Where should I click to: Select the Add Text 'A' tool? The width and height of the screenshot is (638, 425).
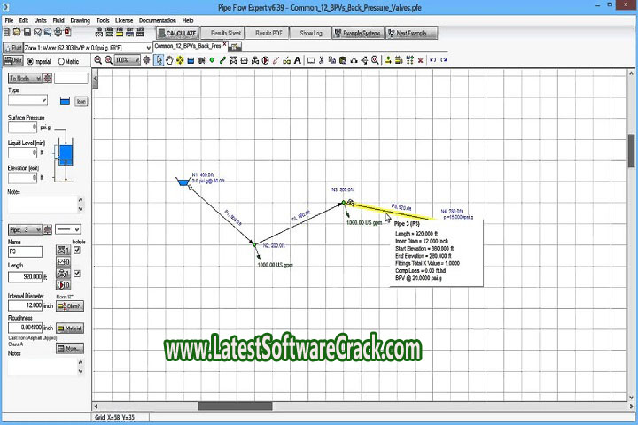click(298, 60)
